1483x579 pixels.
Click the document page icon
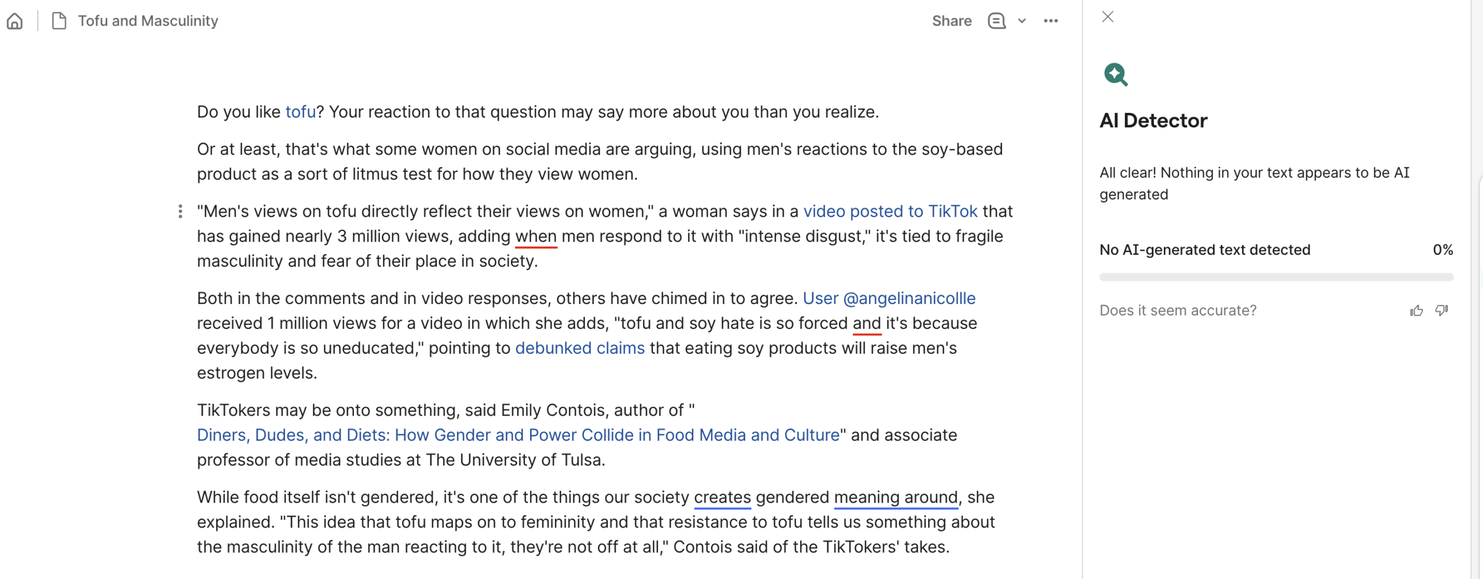coord(59,21)
